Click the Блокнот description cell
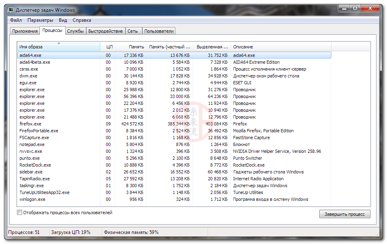The image size is (387, 244). point(241,144)
